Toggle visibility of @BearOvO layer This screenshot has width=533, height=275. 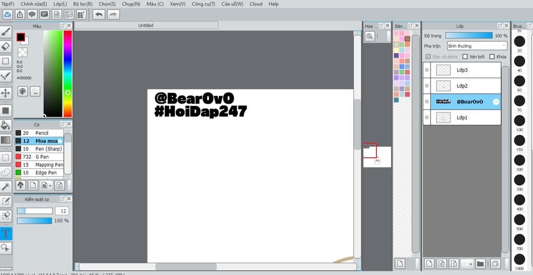(427, 102)
